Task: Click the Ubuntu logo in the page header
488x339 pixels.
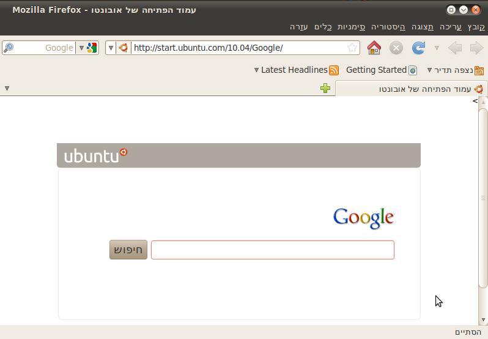Action: (x=95, y=155)
